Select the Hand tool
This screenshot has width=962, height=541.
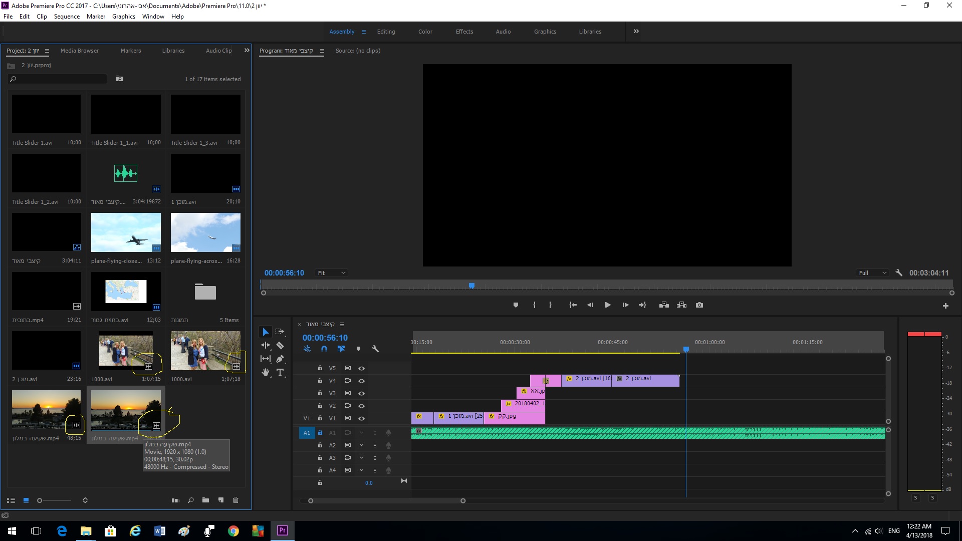point(265,372)
